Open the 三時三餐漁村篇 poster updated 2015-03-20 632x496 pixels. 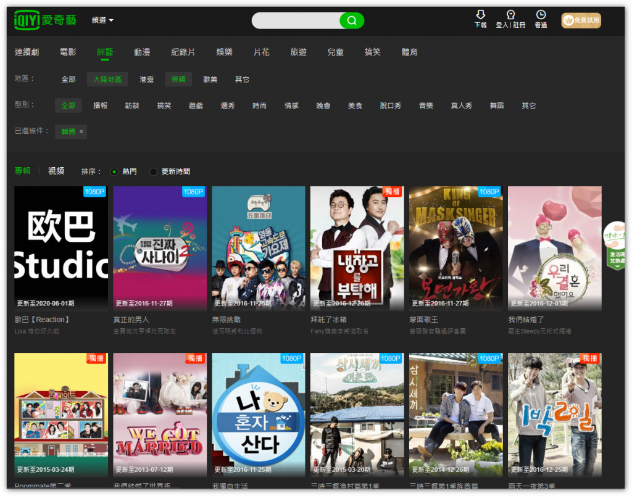(x=357, y=415)
